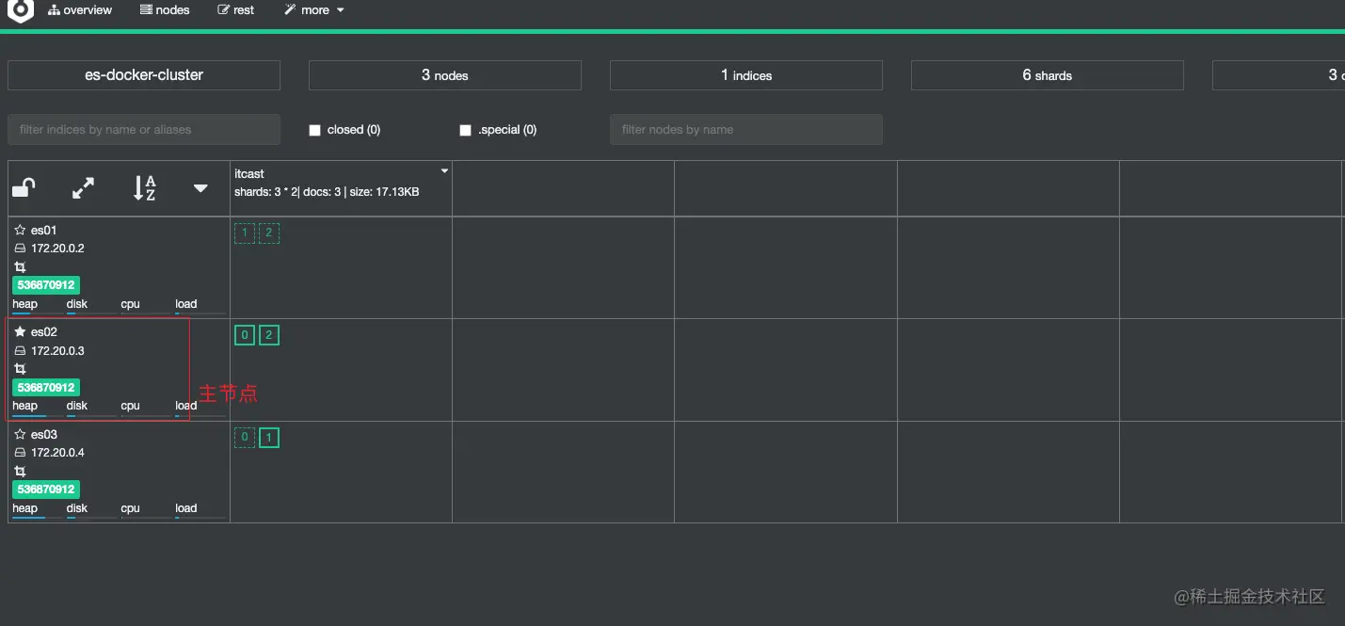Expand the more dropdown menu

coord(314,10)
